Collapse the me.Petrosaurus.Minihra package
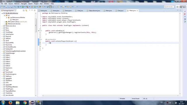The height and width of the screenshot is (105, 187). [x=7, y=17]
